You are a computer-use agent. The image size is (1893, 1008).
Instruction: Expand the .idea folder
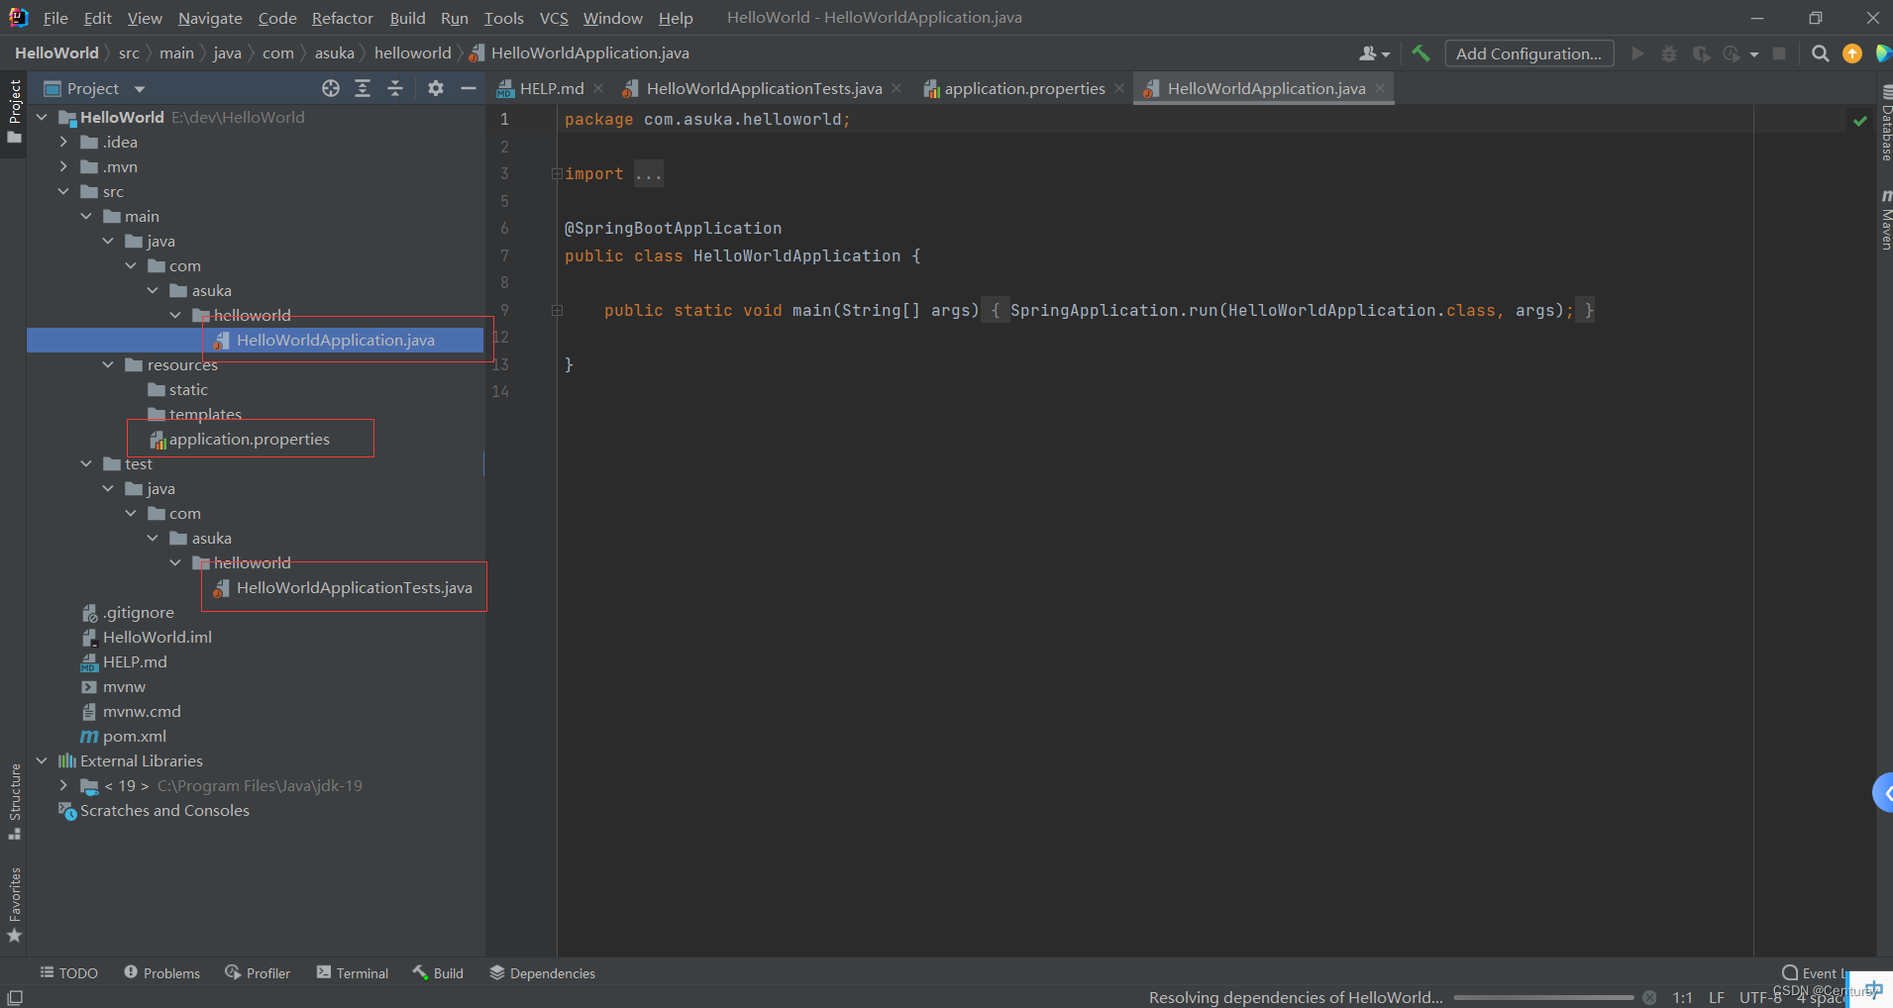pos(63,142)
